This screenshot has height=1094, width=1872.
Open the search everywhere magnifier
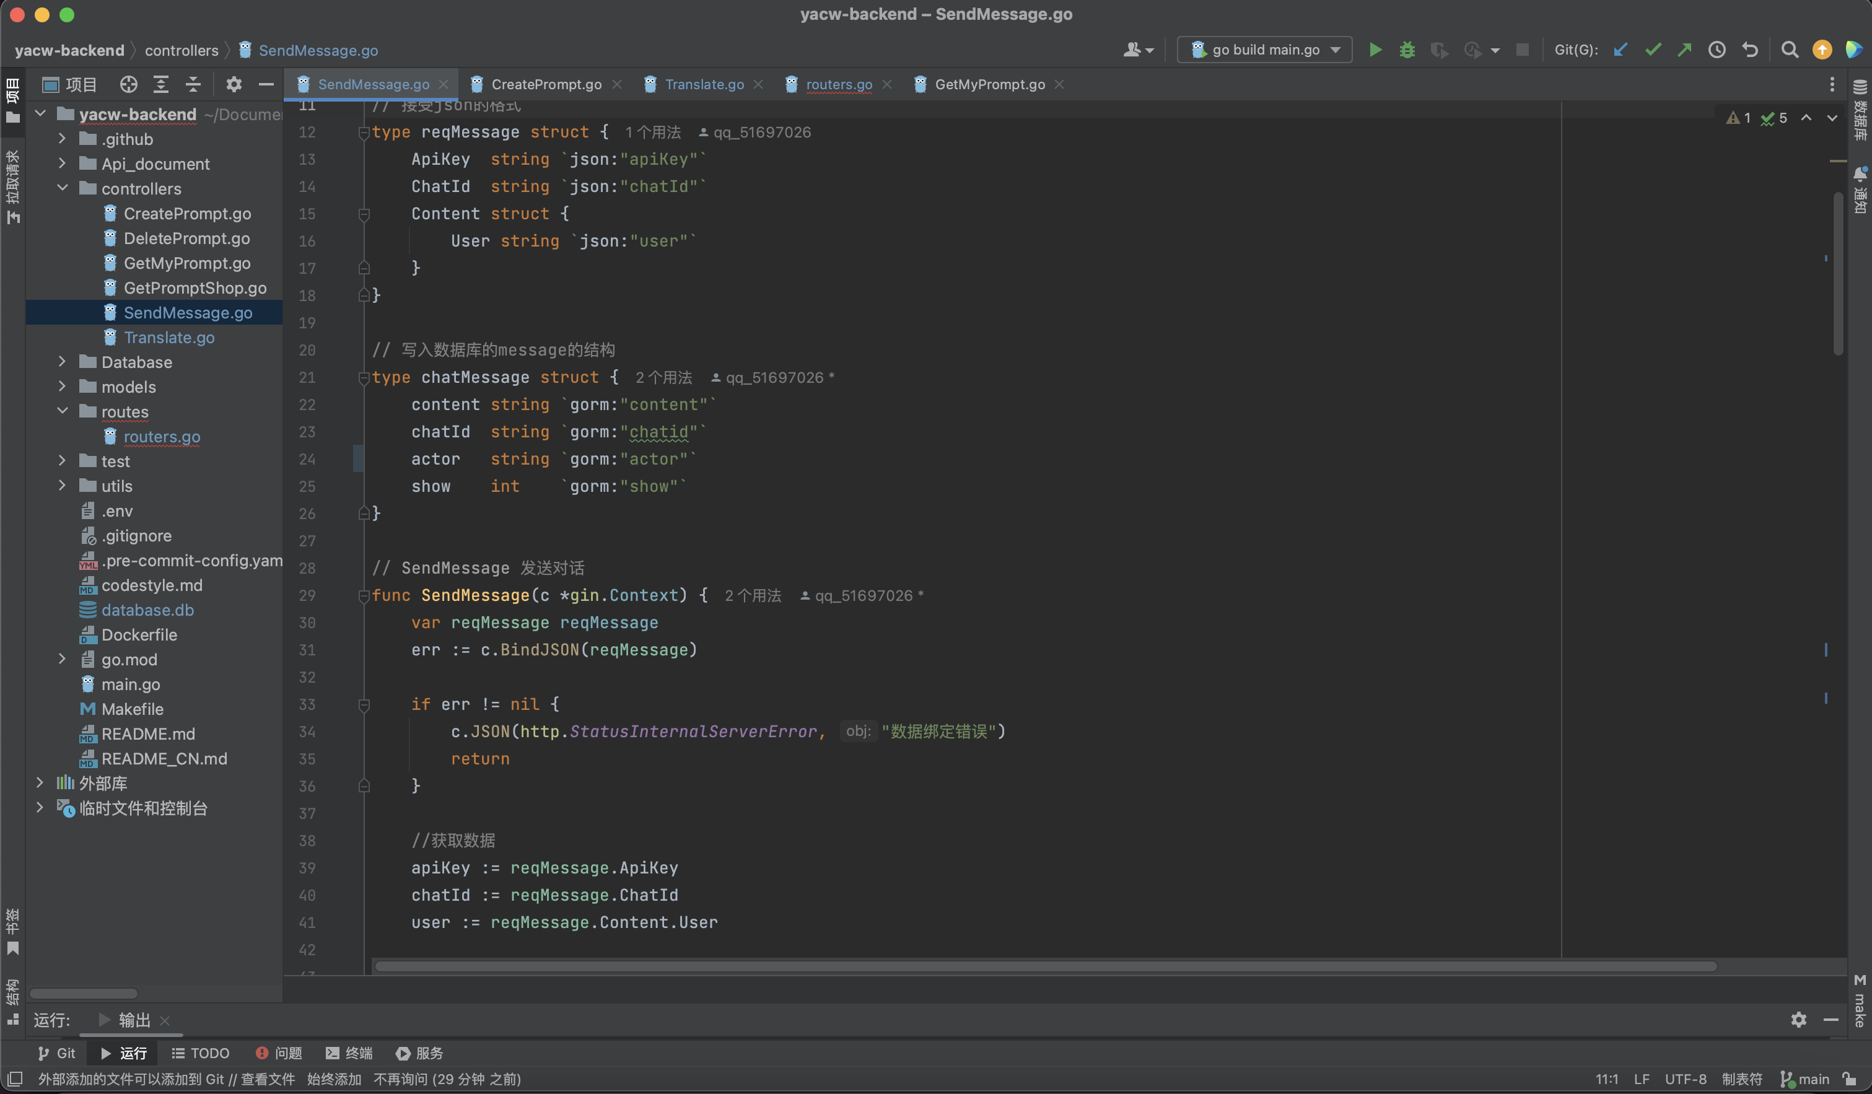(1790, 50)
